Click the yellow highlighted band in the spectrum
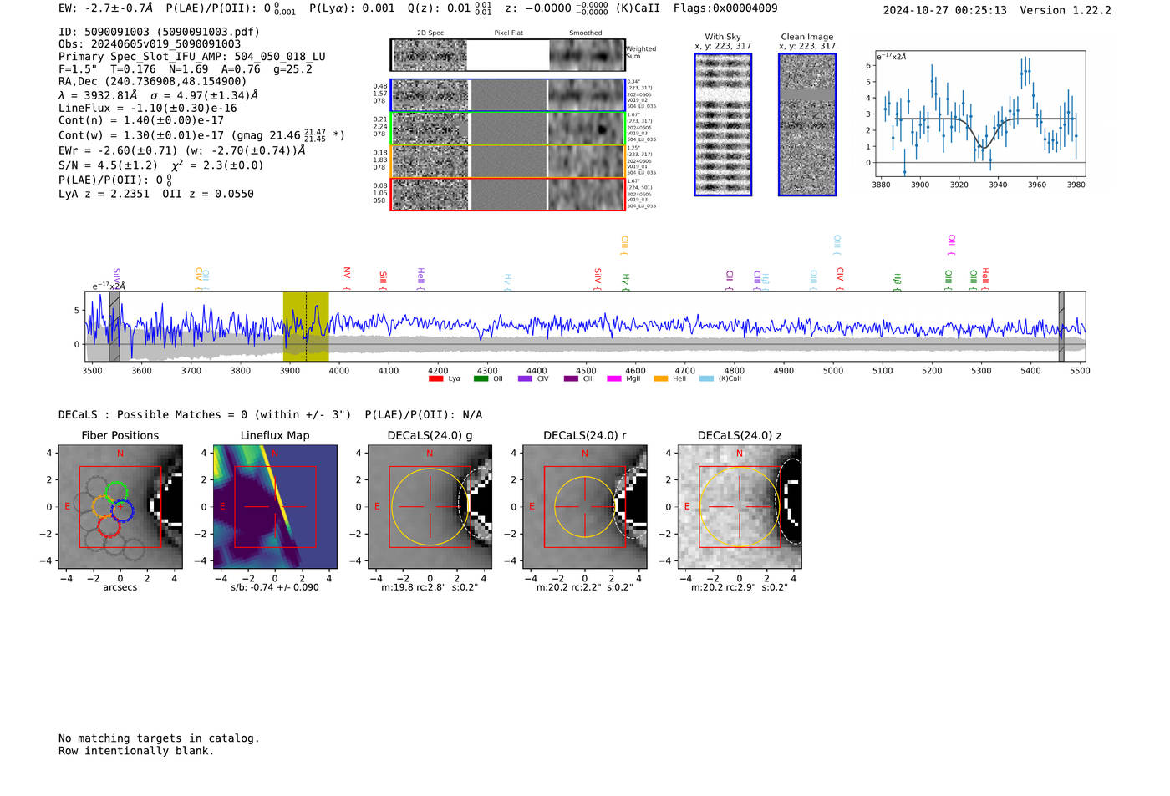1170x796 pixels. (306, 326)
